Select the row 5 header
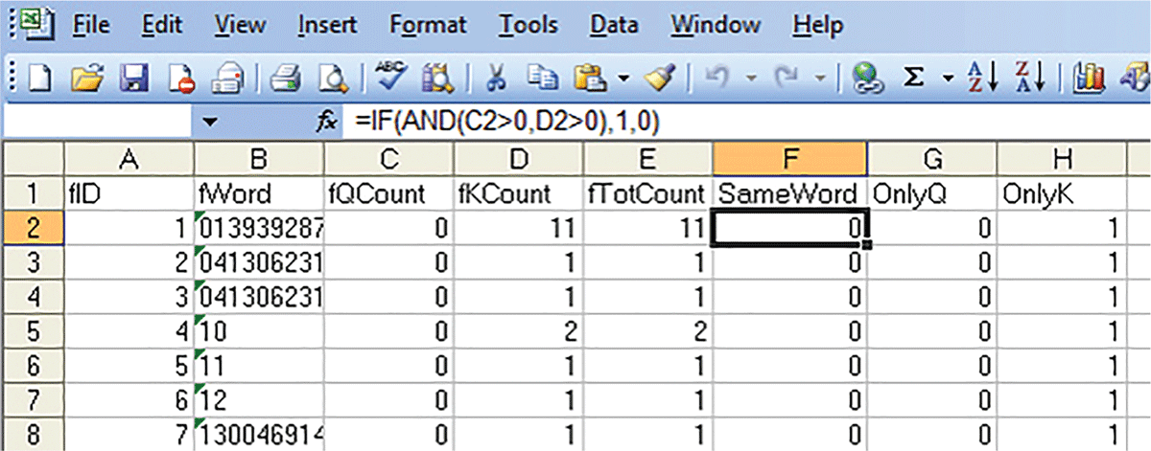 [x=32, y=330]
